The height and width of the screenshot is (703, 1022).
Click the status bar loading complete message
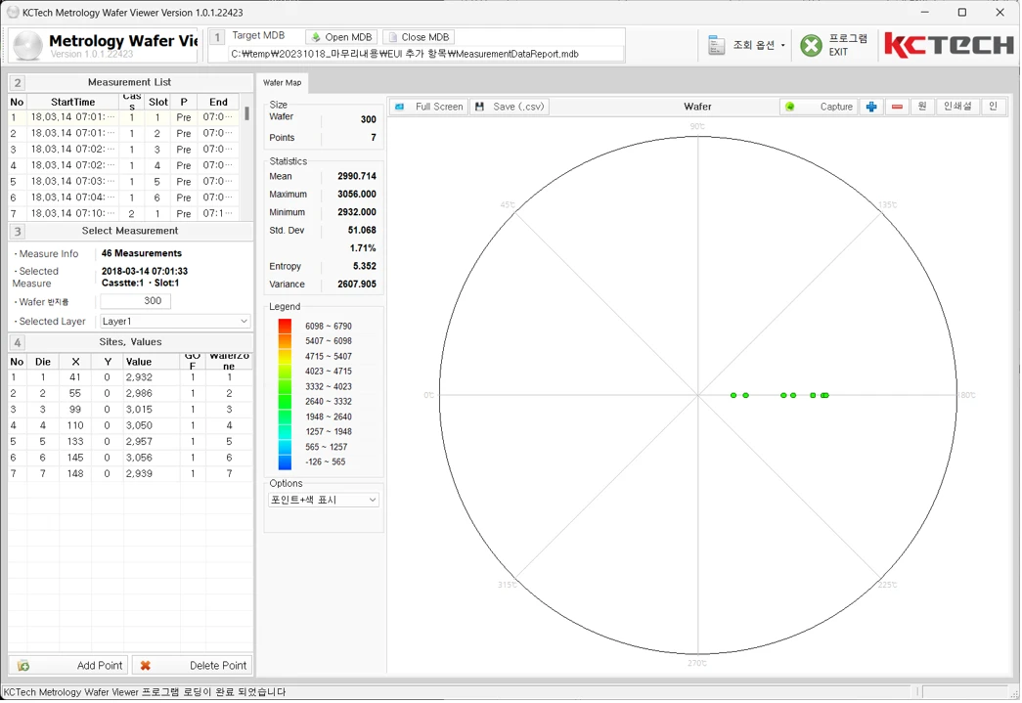coord(145,692)
